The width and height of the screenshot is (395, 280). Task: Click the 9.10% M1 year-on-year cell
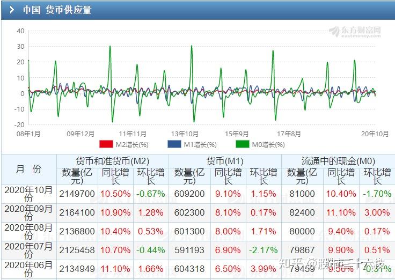[x=228, y=194]
